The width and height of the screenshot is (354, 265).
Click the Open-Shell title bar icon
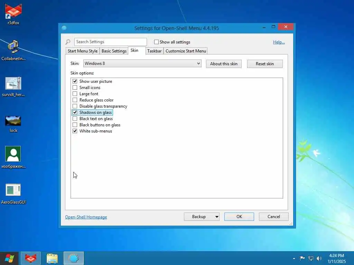tap(64, 28)
